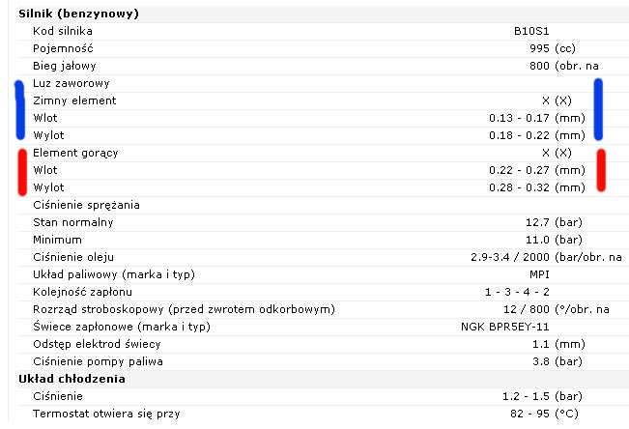Select the Element gorący row label
Screen dimensions: 629x429
(76, 153)
